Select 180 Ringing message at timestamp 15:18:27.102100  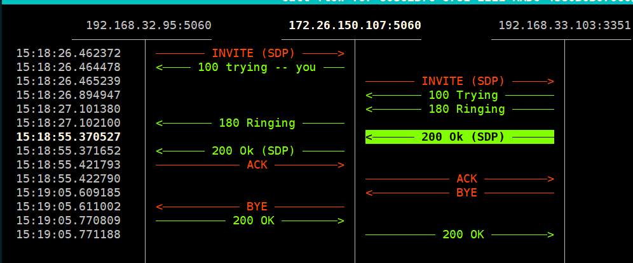[x=257, y=123]
